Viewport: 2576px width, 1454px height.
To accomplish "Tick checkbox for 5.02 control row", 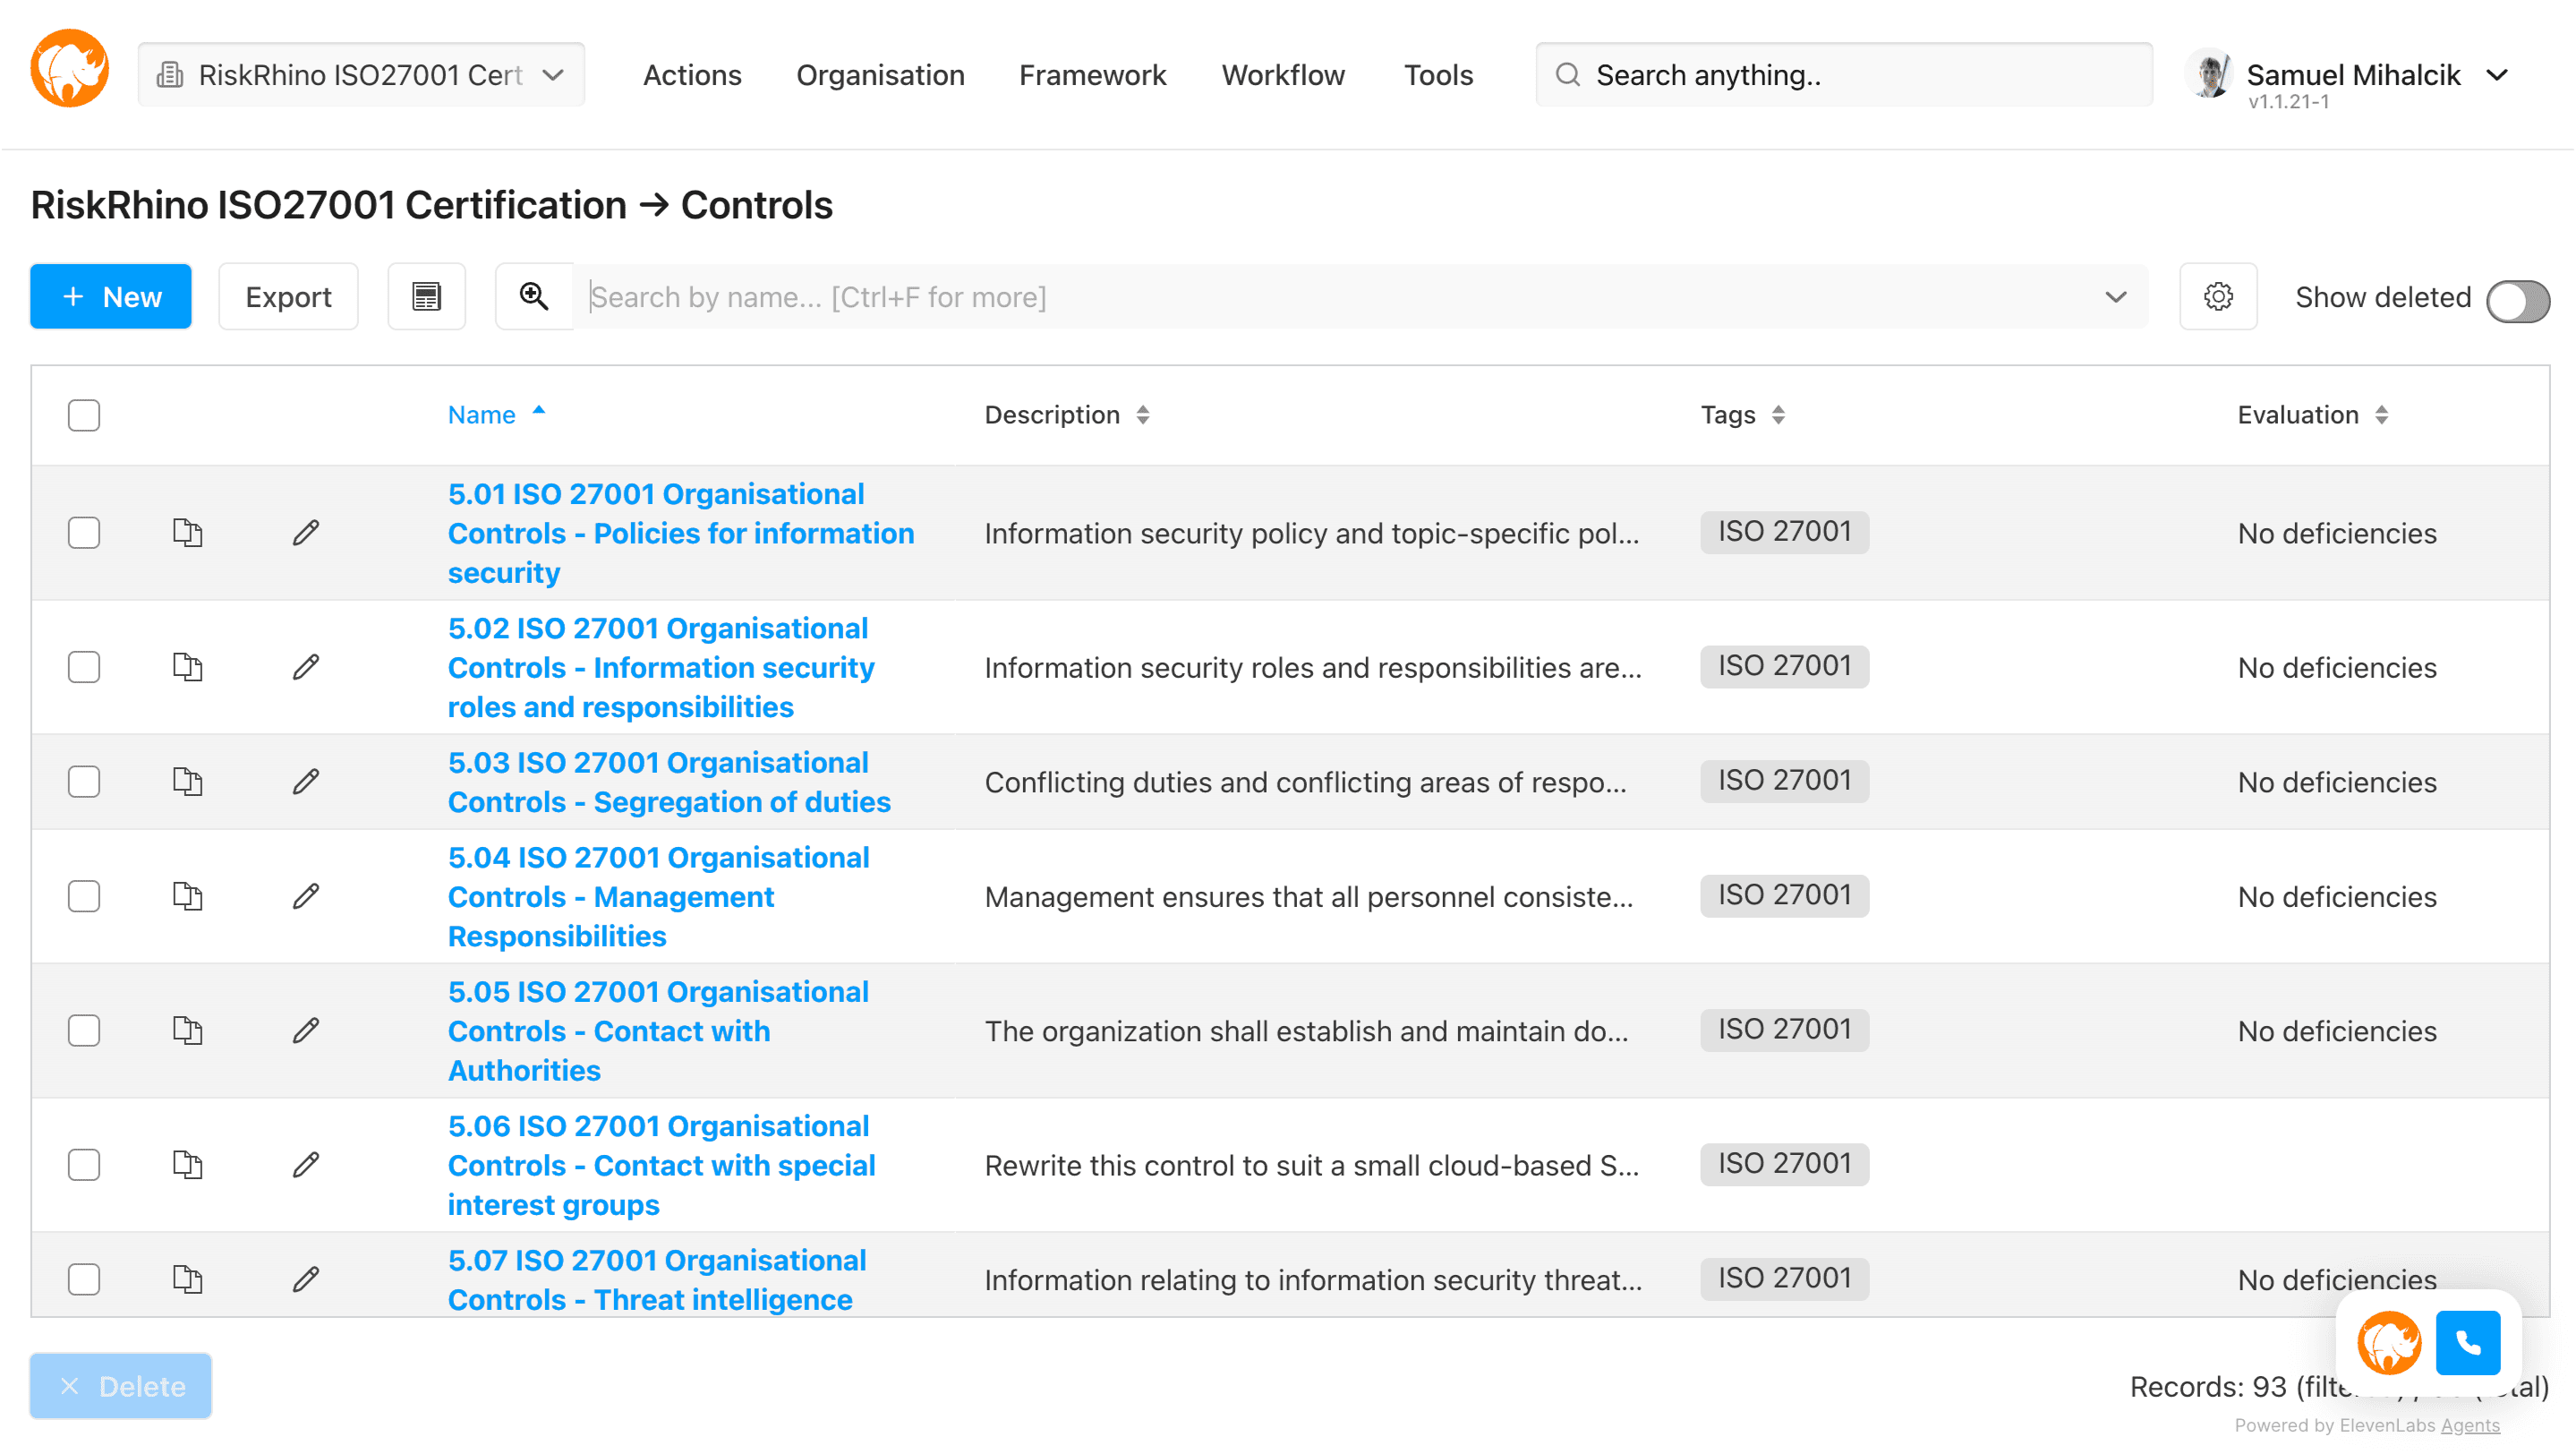I will tap(84, 667).
